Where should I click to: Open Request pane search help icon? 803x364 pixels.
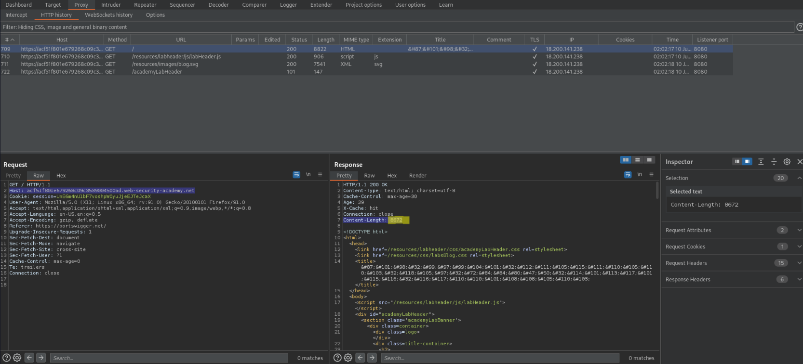pyautogui.click(x=7, y=358)
